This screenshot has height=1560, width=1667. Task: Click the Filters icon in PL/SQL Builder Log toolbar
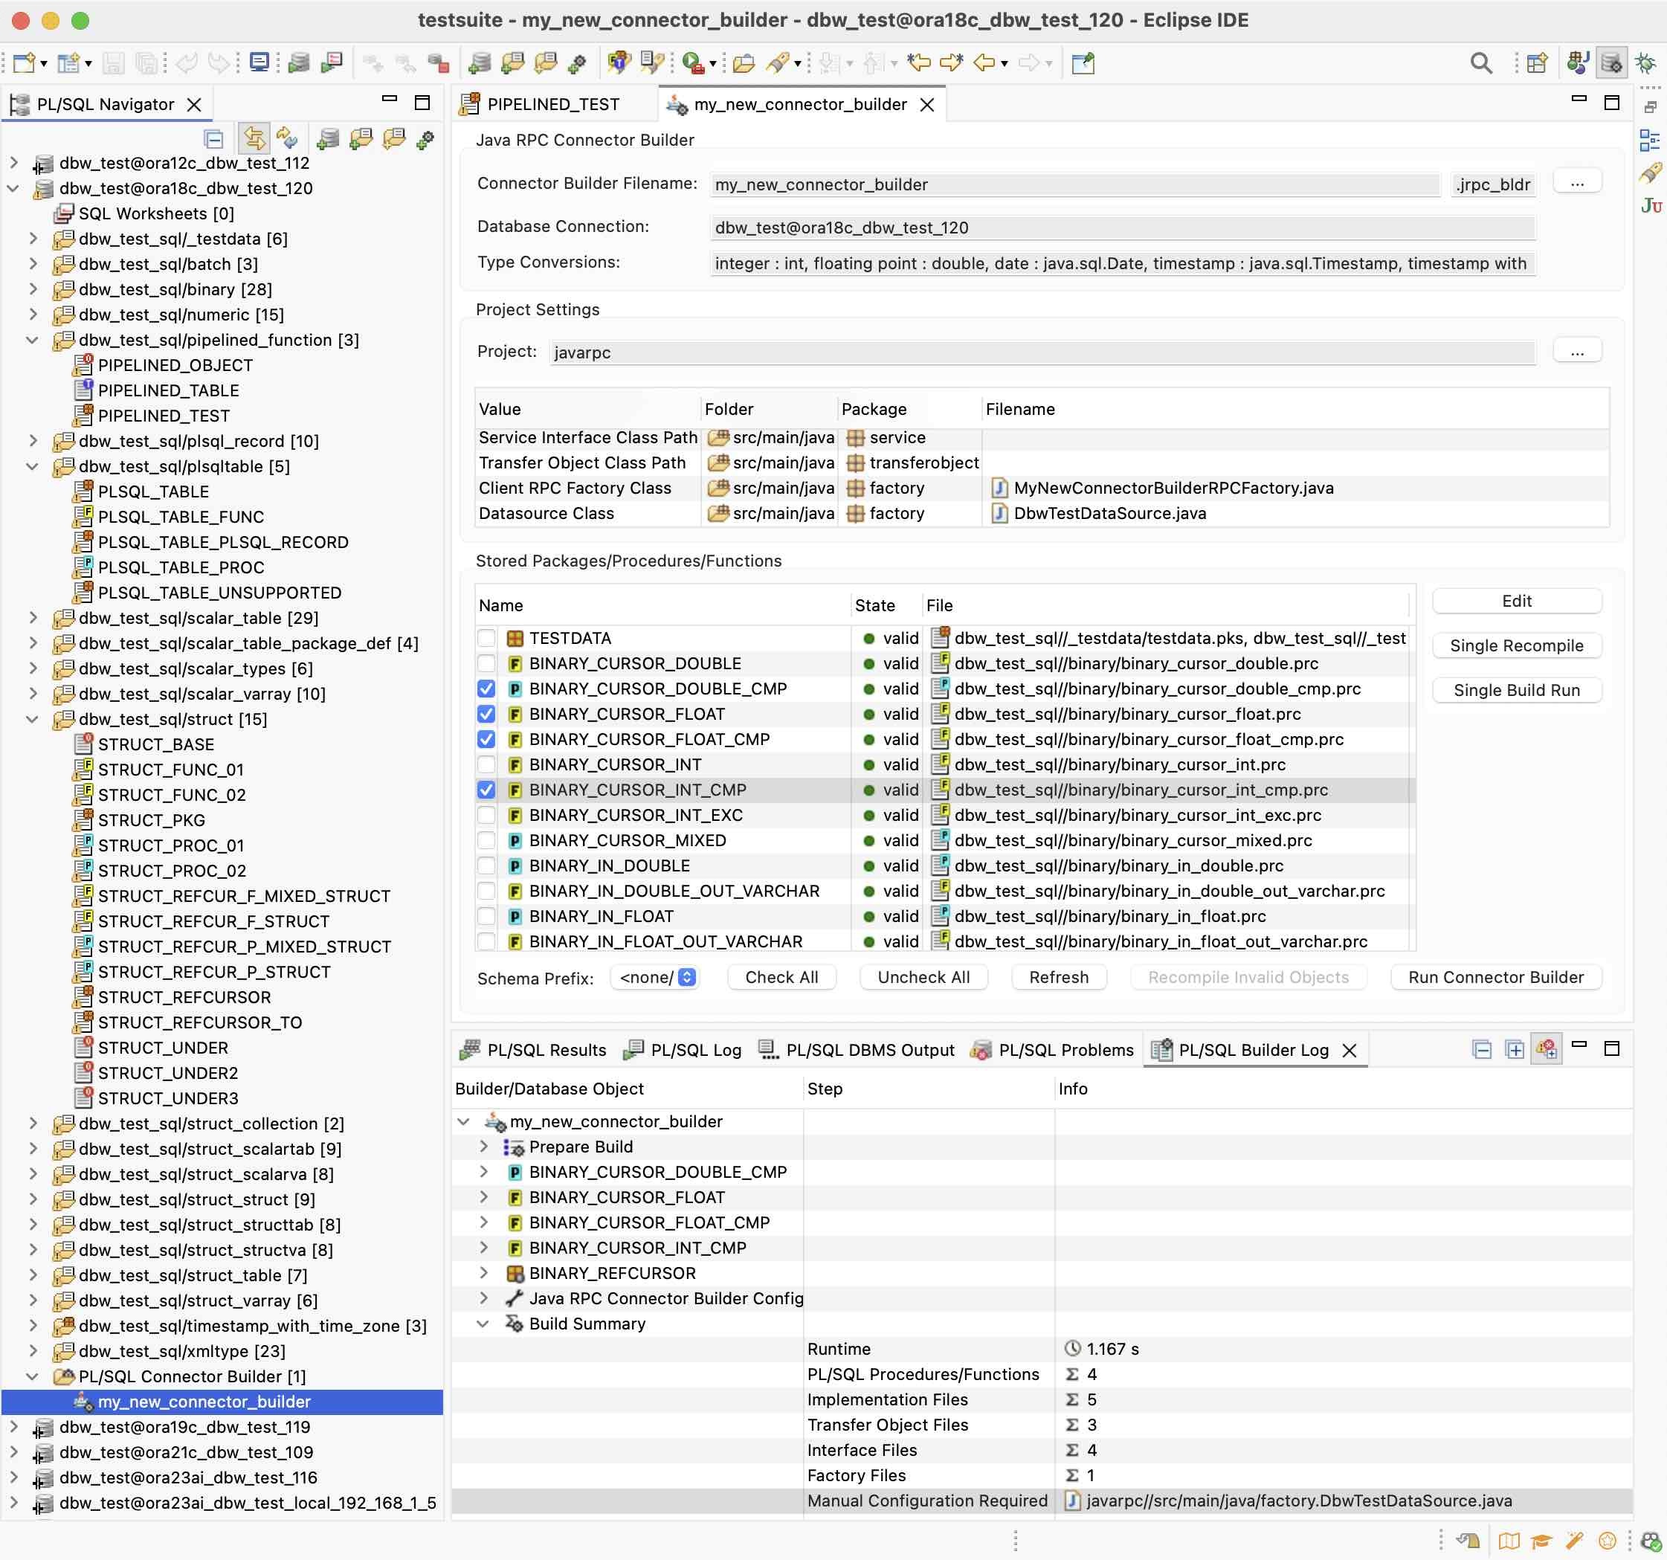click(1547, 1048)
